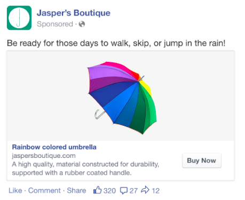Click the share arrow icon
The width and height of the screenshot is (245, 200).
[145, 190]
